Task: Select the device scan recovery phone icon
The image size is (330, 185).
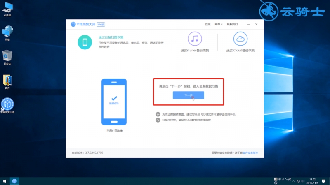Action: [85, 42]
